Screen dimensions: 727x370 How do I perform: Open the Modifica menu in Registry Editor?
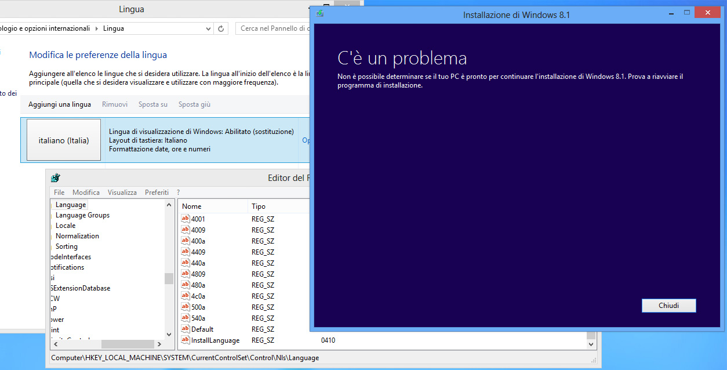[x=86, y=192]
